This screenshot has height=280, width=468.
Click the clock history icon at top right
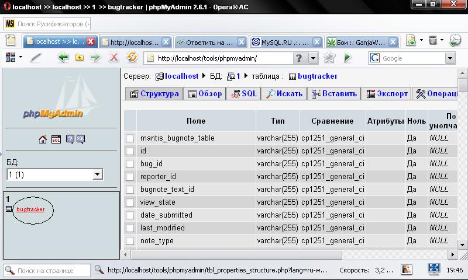(x=455, y=40)
